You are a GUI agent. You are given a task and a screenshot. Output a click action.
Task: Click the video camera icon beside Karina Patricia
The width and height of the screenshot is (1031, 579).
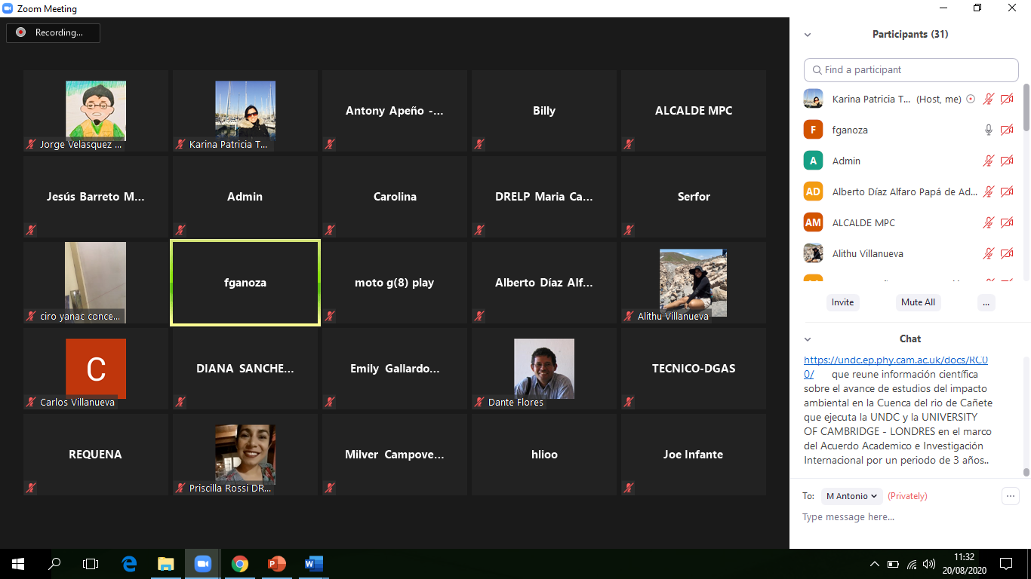point(1006,99)
